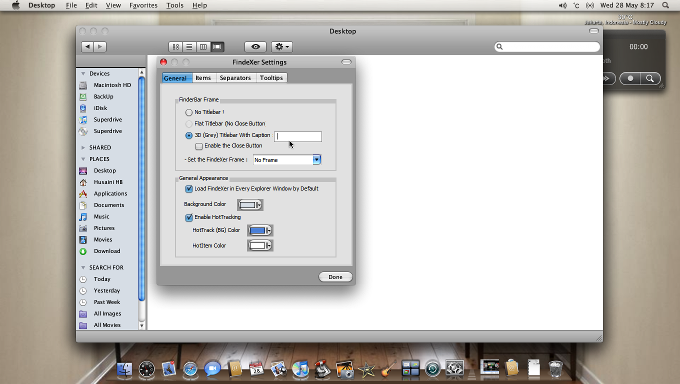Screen dimensions: 680x384
Task: Click the Done button
Action: pos(335,277)
